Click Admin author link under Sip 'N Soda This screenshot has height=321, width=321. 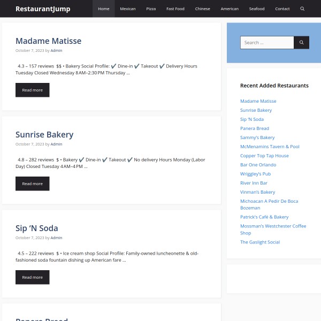click(56, 238)
